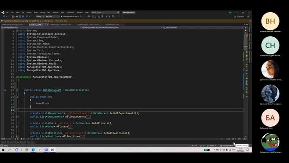Click the warning count indicator
Viewport: 289px width, 163px height.
23,139
